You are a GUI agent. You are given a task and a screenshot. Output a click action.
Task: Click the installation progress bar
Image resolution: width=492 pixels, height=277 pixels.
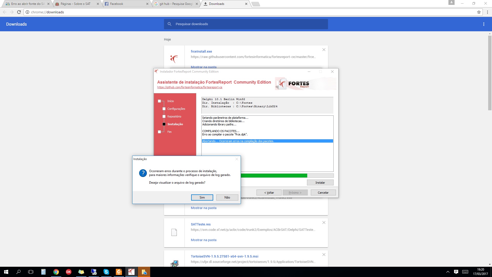(x=287, y=176)
